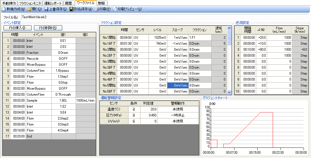The height and width of the screenshot is (158, 311).
Task: Click the 印刷プレビュー icon
Action: point(115,9)
